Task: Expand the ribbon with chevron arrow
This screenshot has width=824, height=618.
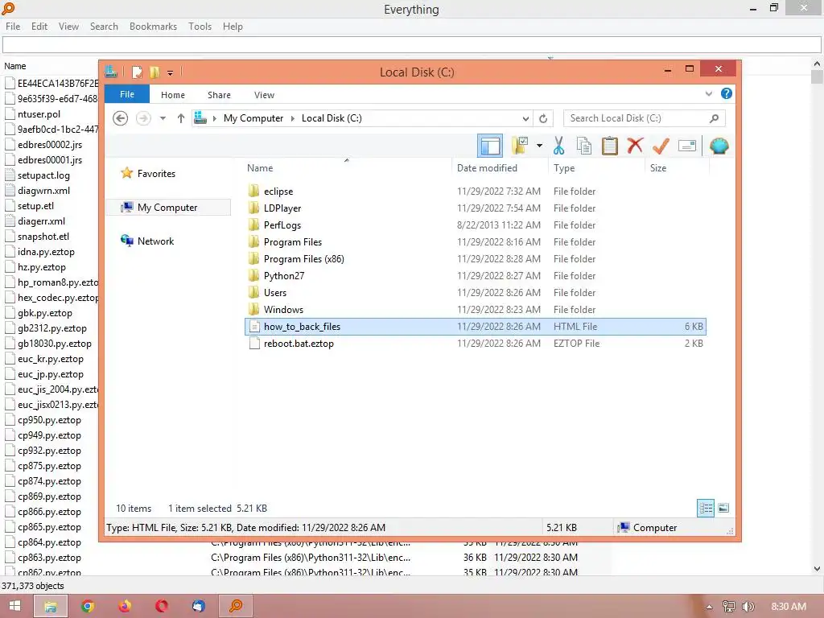Action: [708, 94]
